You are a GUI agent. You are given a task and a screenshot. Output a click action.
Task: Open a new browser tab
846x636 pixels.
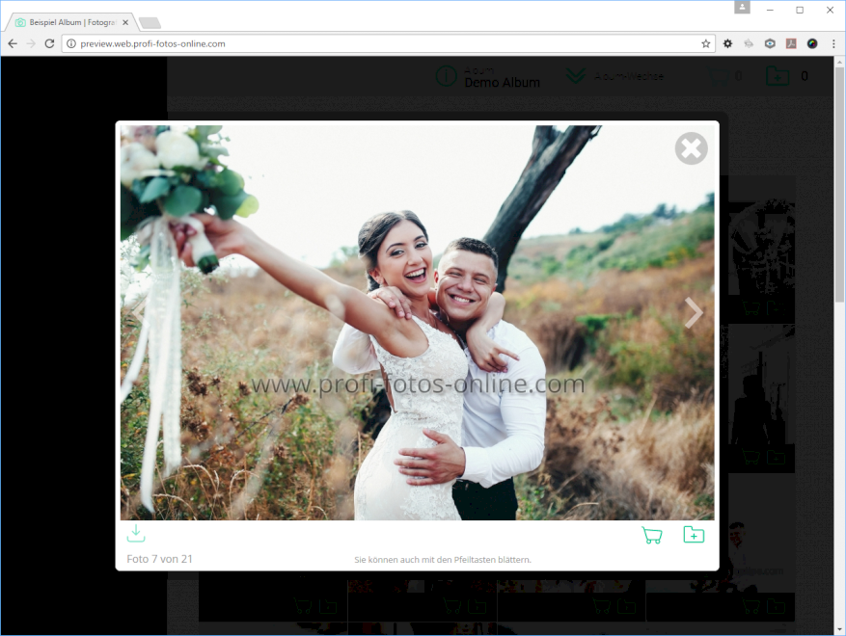click(x=150, y=22)
